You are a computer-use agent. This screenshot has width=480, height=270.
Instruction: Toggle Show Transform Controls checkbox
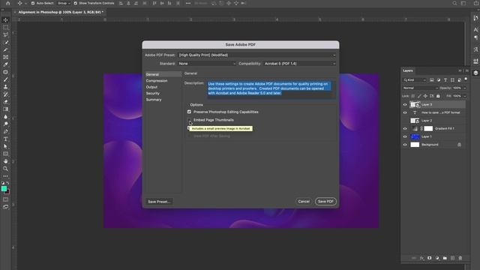pyautogui.click(x=75, y=3)
